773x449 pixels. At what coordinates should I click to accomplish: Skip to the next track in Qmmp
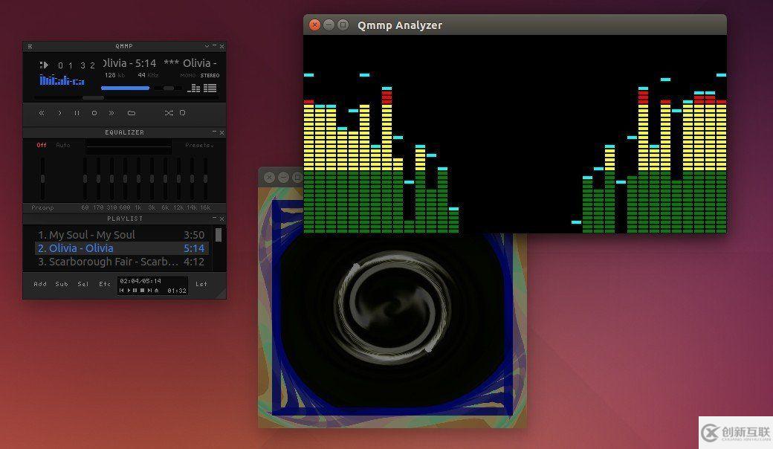(x=111, y=113)
